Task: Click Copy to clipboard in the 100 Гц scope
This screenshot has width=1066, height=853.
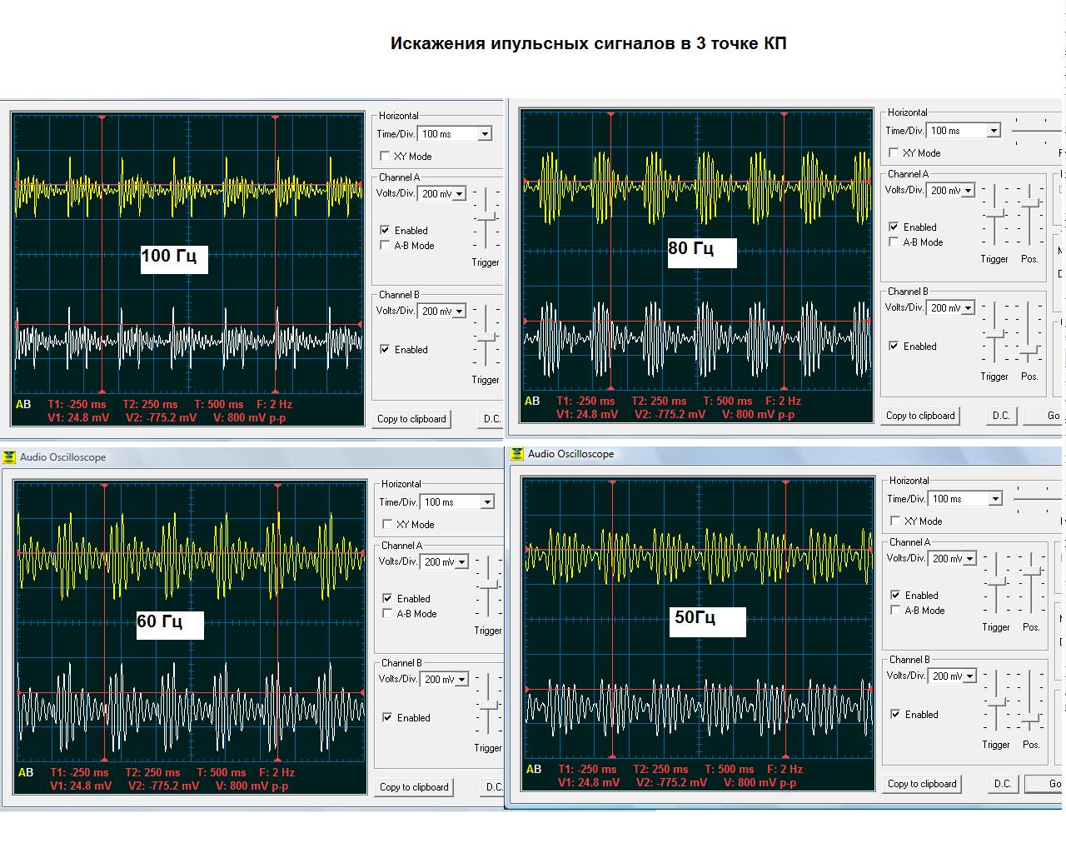Action: click(411, 419)
